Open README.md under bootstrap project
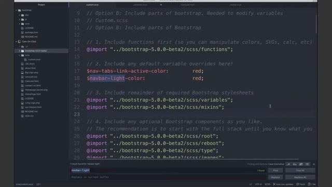332x187 pixels. (x=31, y=37)
